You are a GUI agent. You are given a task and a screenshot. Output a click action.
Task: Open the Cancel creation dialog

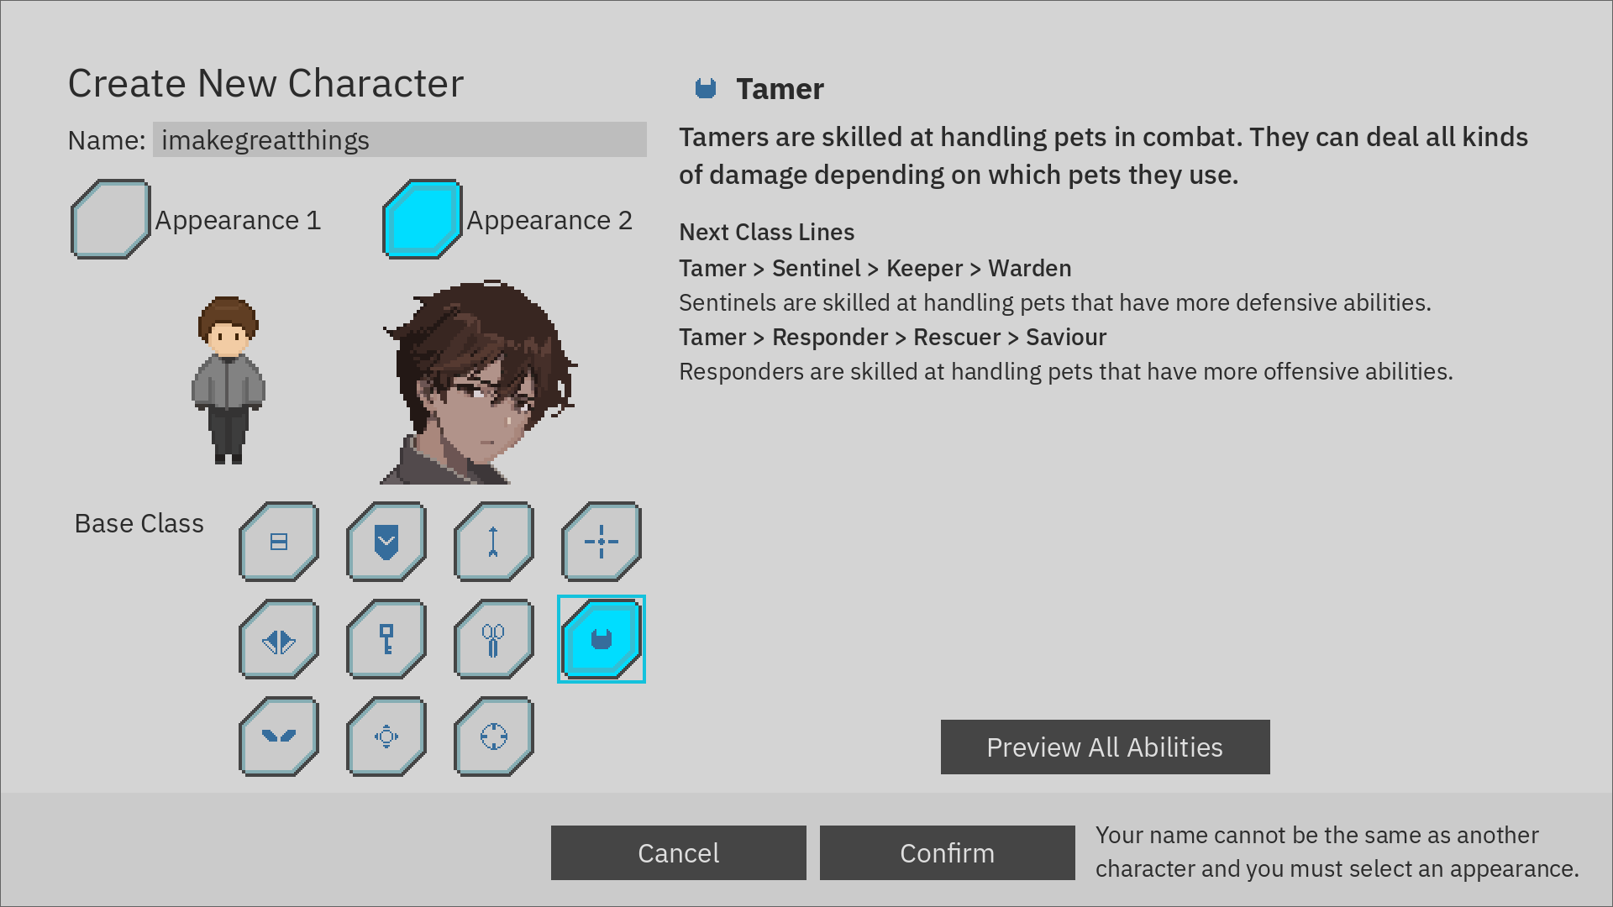coord(679,852)
